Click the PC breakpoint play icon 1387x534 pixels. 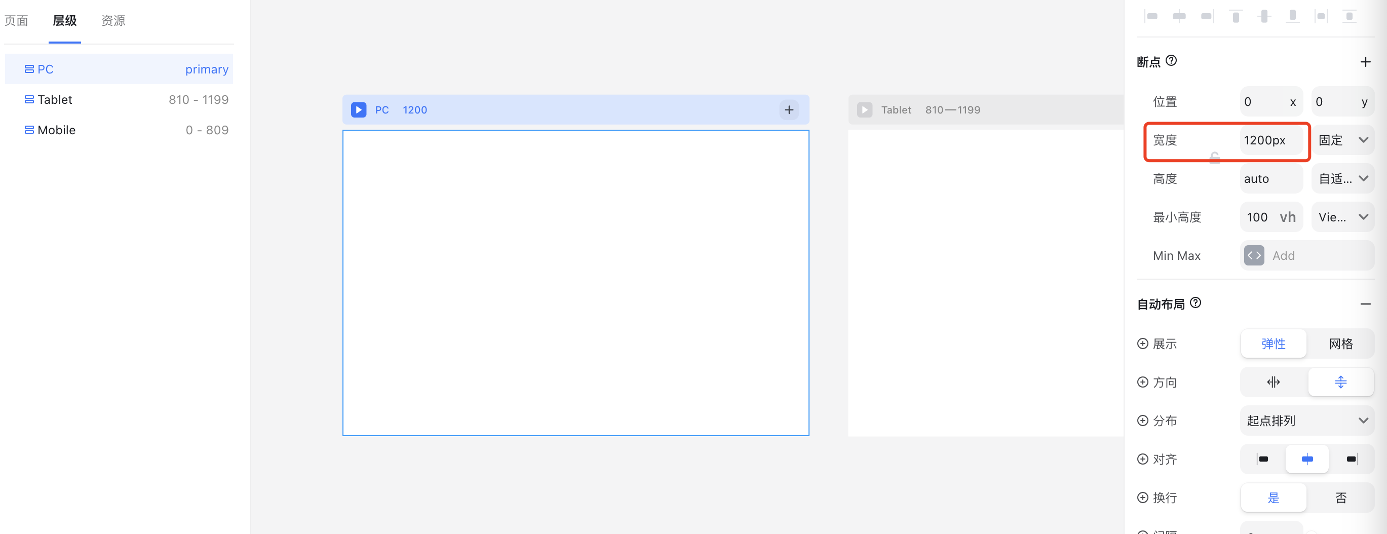359,110
